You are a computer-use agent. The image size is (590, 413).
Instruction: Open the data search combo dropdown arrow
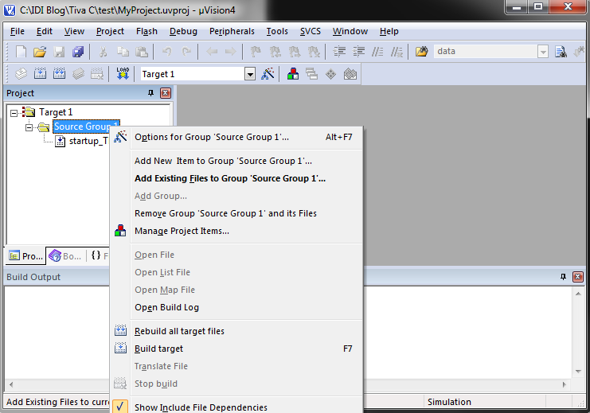coord(542,52)
